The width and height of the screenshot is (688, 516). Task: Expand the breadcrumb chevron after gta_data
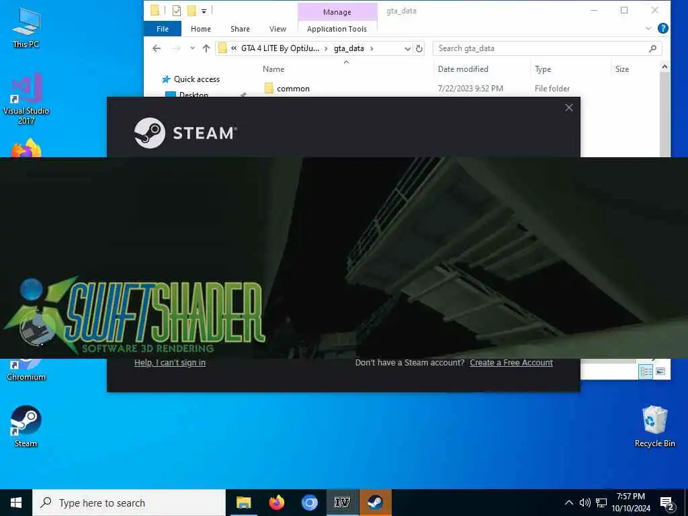coord(372,48)
